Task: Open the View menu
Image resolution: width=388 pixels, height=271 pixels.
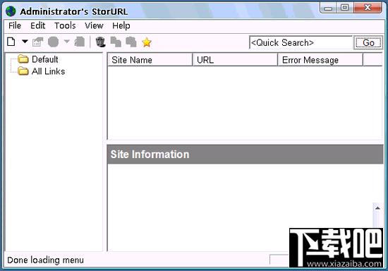Action: [94, 25]
